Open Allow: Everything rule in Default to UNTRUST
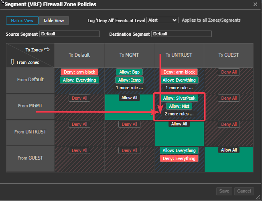 click(179, 80)
